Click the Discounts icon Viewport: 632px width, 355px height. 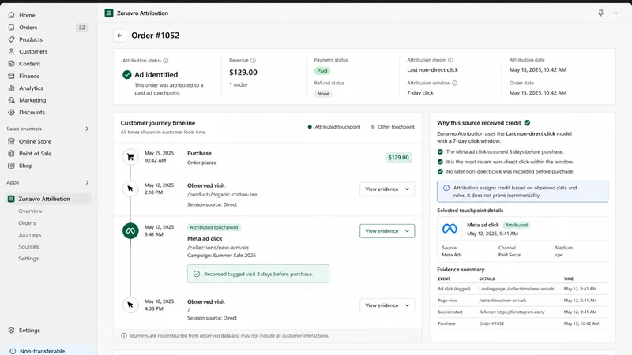click(11, 112)
